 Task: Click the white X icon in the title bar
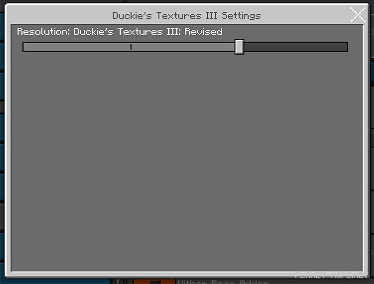point(359,15)
